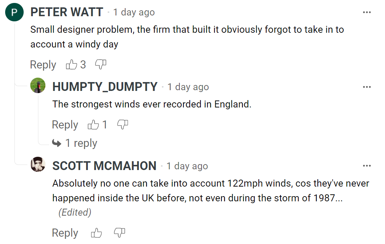385x244 pixels.
Task: Open SCOTT MCMAHON username profile
Action: click(104, 166)
